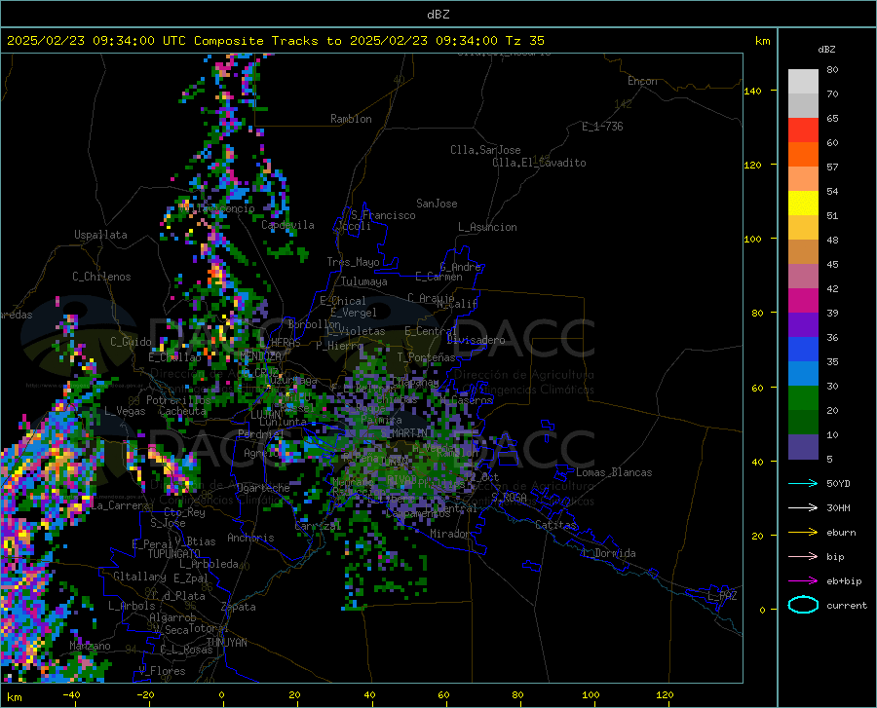This screenshot has width=877, height=708.
Task: Select the red 60-65 dBZ swatch
Action: coord(803,130)
